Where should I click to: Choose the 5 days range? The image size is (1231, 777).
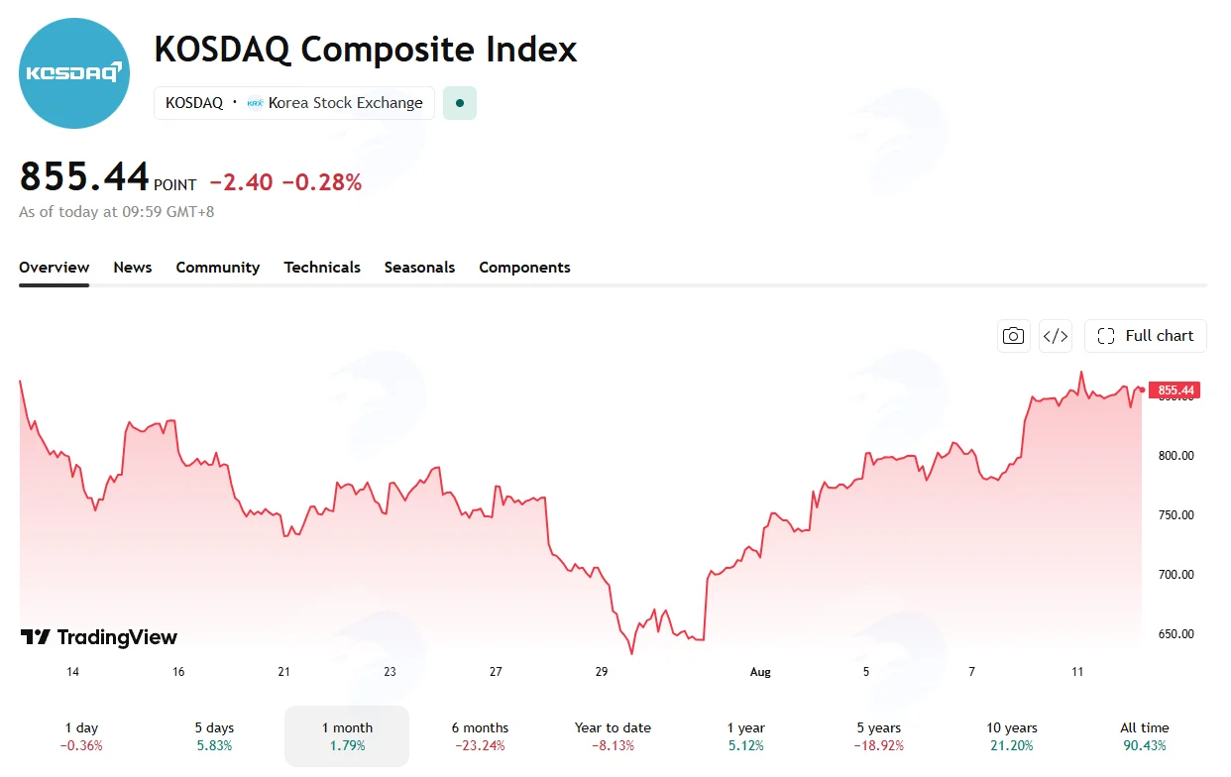[x=214, y=736]
